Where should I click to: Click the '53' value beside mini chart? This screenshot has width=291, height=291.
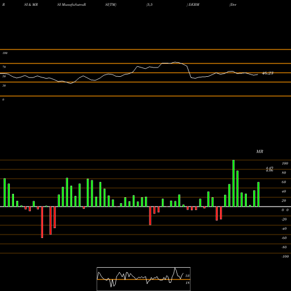pos(187,276)
